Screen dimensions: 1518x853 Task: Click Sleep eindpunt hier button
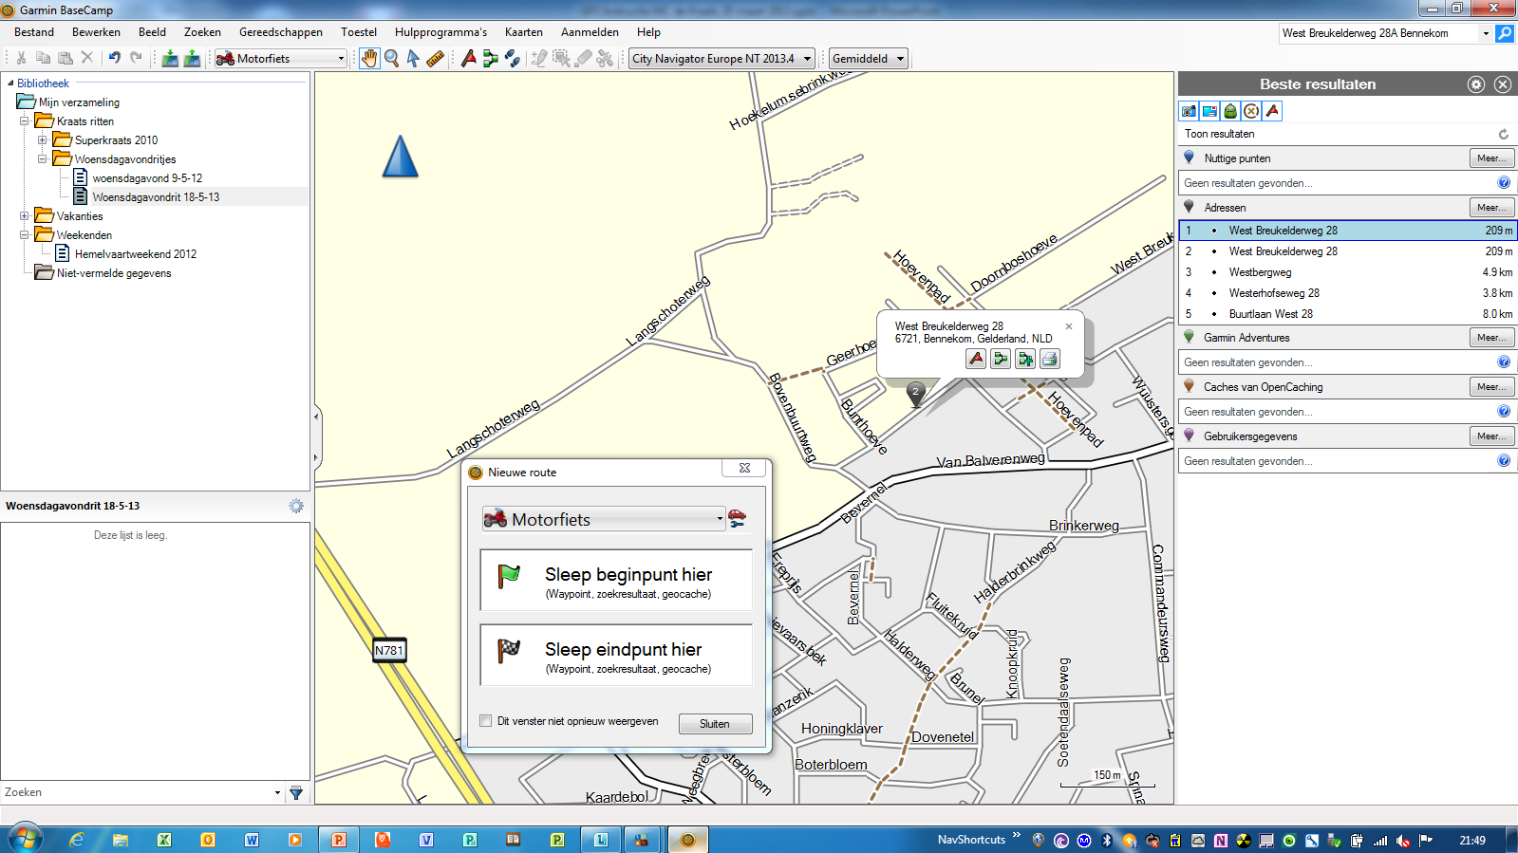[616, 655]
